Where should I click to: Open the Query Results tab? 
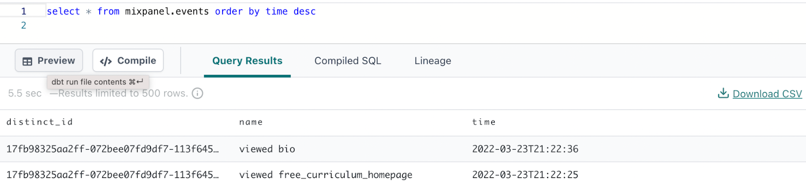247,61
